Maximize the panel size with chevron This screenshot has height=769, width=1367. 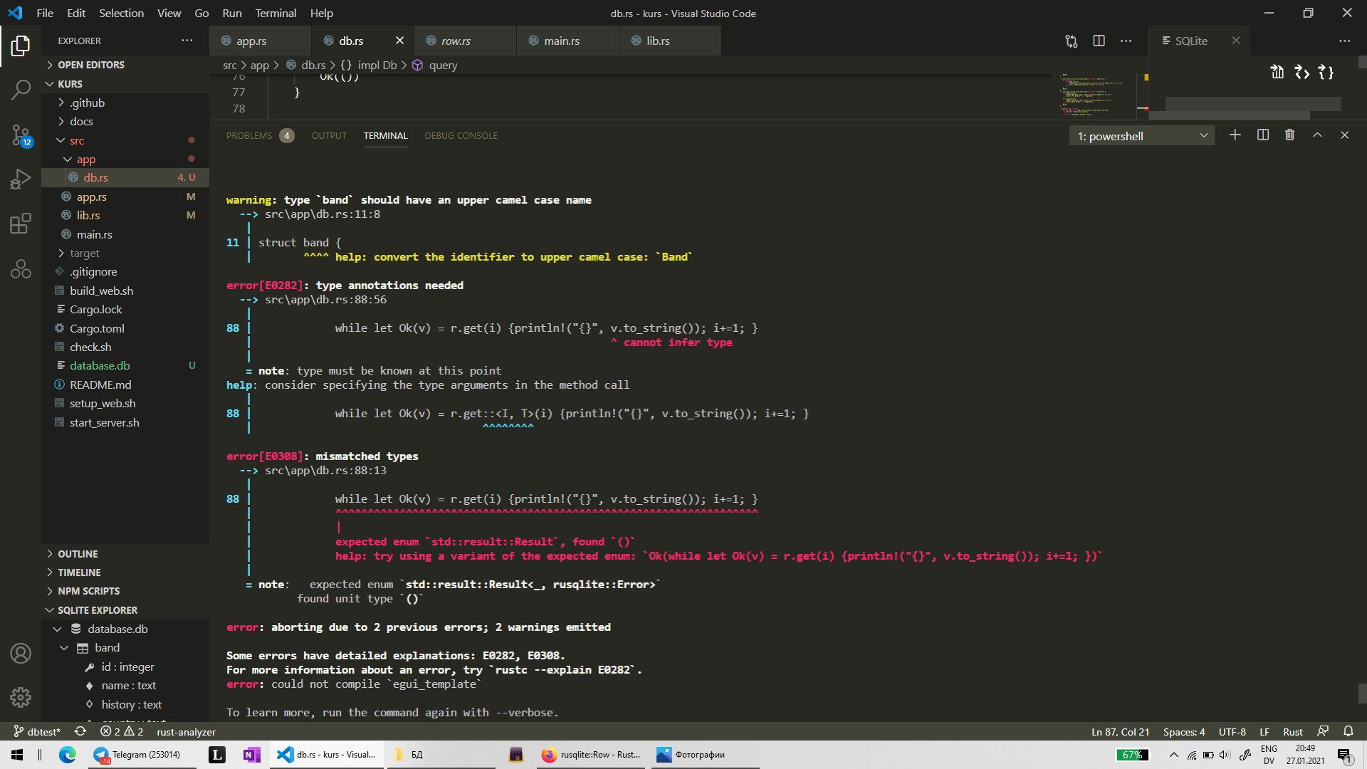1317,135
